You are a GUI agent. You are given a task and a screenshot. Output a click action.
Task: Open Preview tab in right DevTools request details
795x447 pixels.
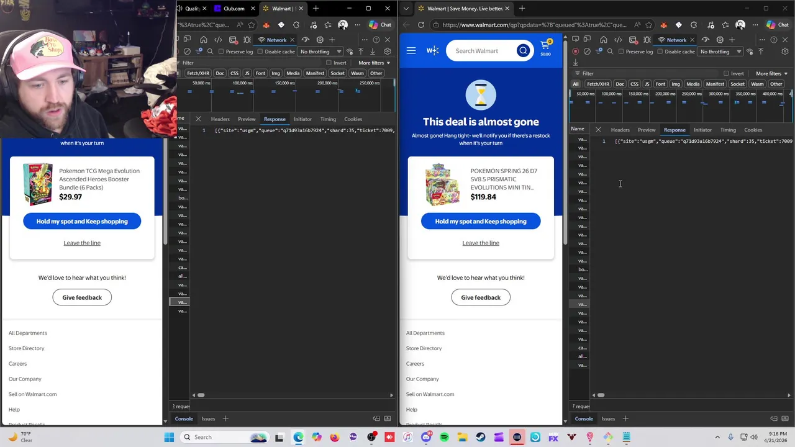pos(647,130)
